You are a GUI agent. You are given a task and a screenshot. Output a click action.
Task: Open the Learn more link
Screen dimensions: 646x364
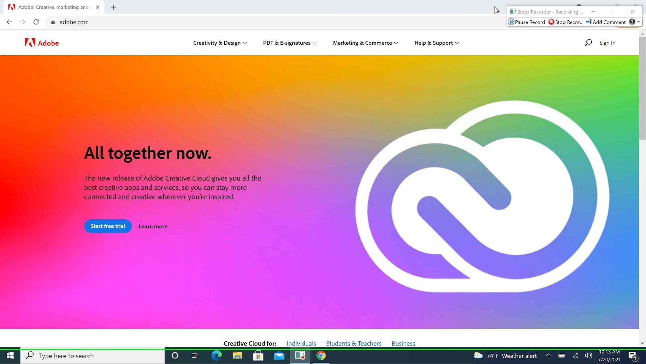(x=153, y=226)
